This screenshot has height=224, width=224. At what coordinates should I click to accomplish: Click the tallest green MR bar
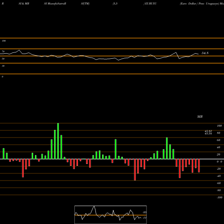(x=58, y=141)
